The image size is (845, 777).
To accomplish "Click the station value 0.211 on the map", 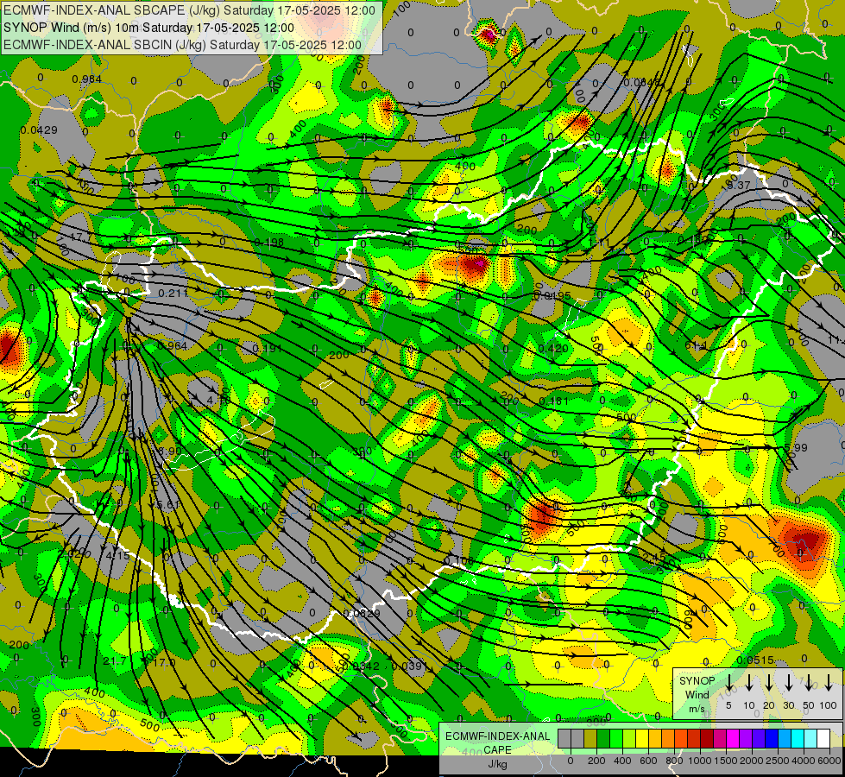I will point(173,293).
